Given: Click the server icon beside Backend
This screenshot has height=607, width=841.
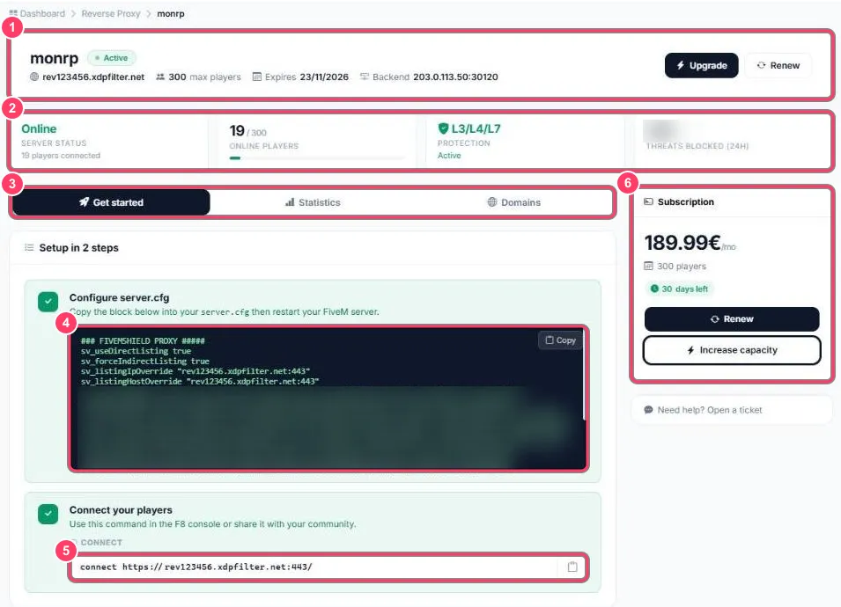Looking at the screenshot, I should click(x=365, y=77).
